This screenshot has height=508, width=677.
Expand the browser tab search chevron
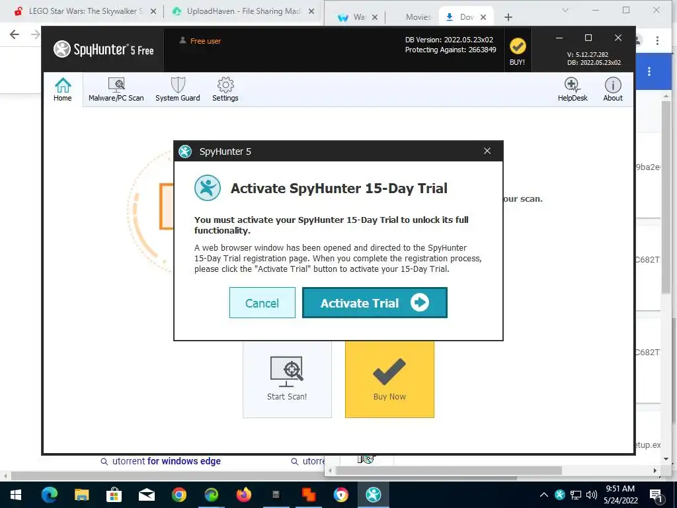(x=565, y=10)
